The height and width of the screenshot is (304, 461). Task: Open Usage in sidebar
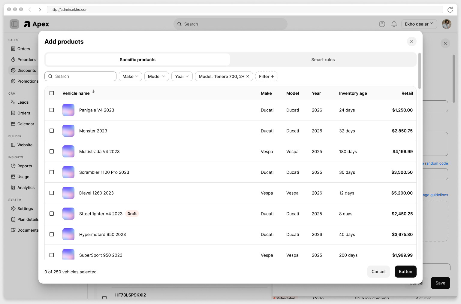click(x=24, y=177)
